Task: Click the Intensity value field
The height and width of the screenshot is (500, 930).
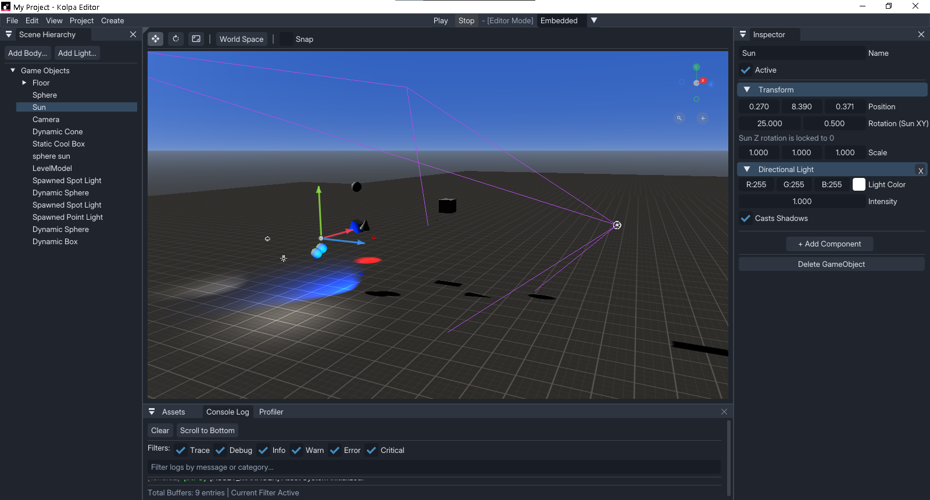Action: click(x=802, y=201)
